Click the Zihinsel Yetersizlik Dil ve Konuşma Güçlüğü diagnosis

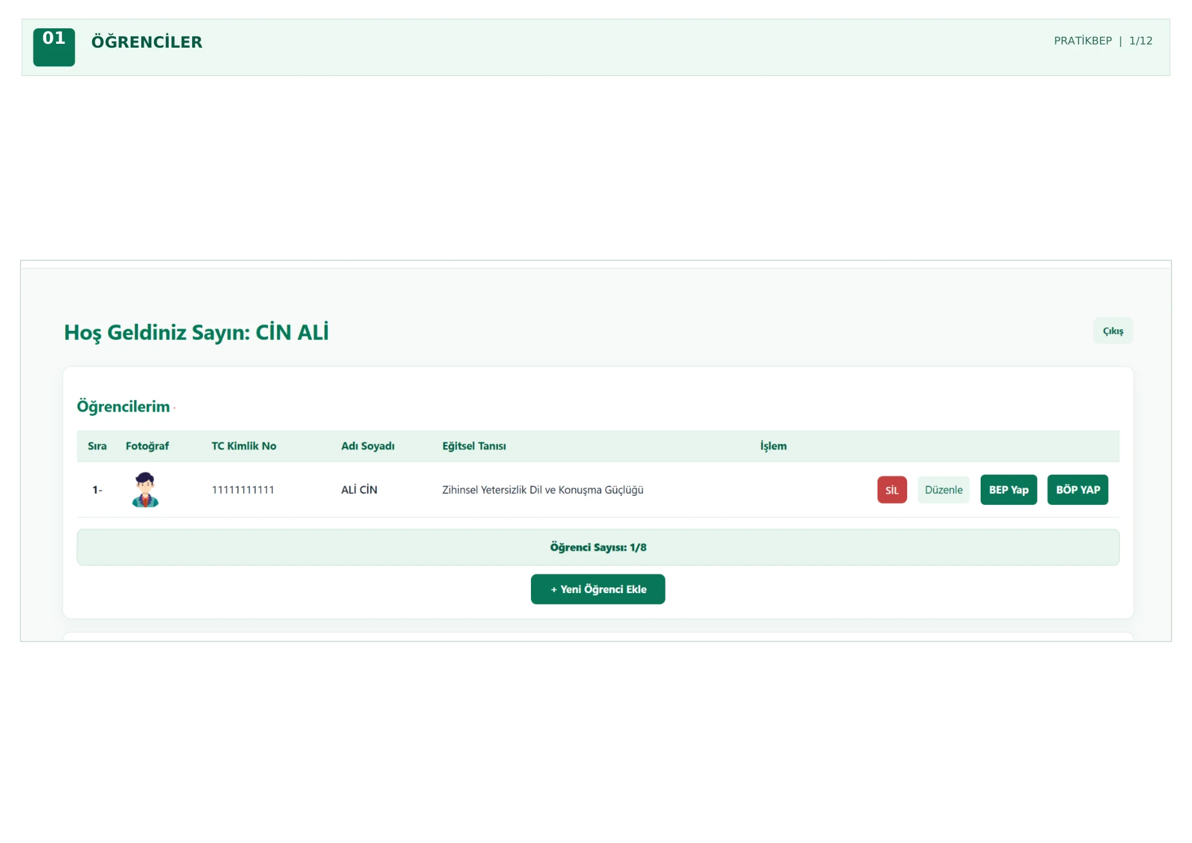[543, 489]
